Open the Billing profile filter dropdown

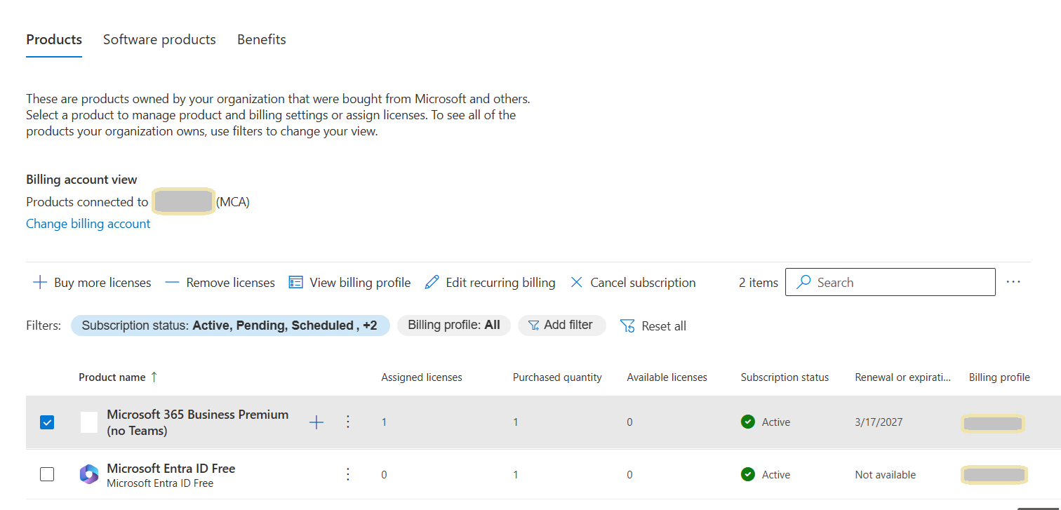pos(453,326)
